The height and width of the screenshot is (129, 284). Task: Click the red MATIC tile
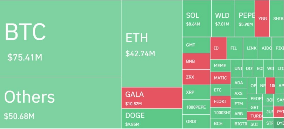[x=220, y=78]
